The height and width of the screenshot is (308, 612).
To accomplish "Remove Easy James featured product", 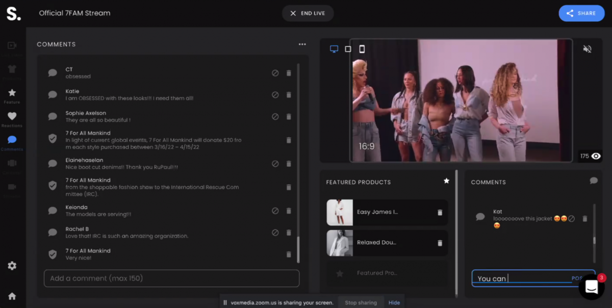I will [x=440, y=213].
